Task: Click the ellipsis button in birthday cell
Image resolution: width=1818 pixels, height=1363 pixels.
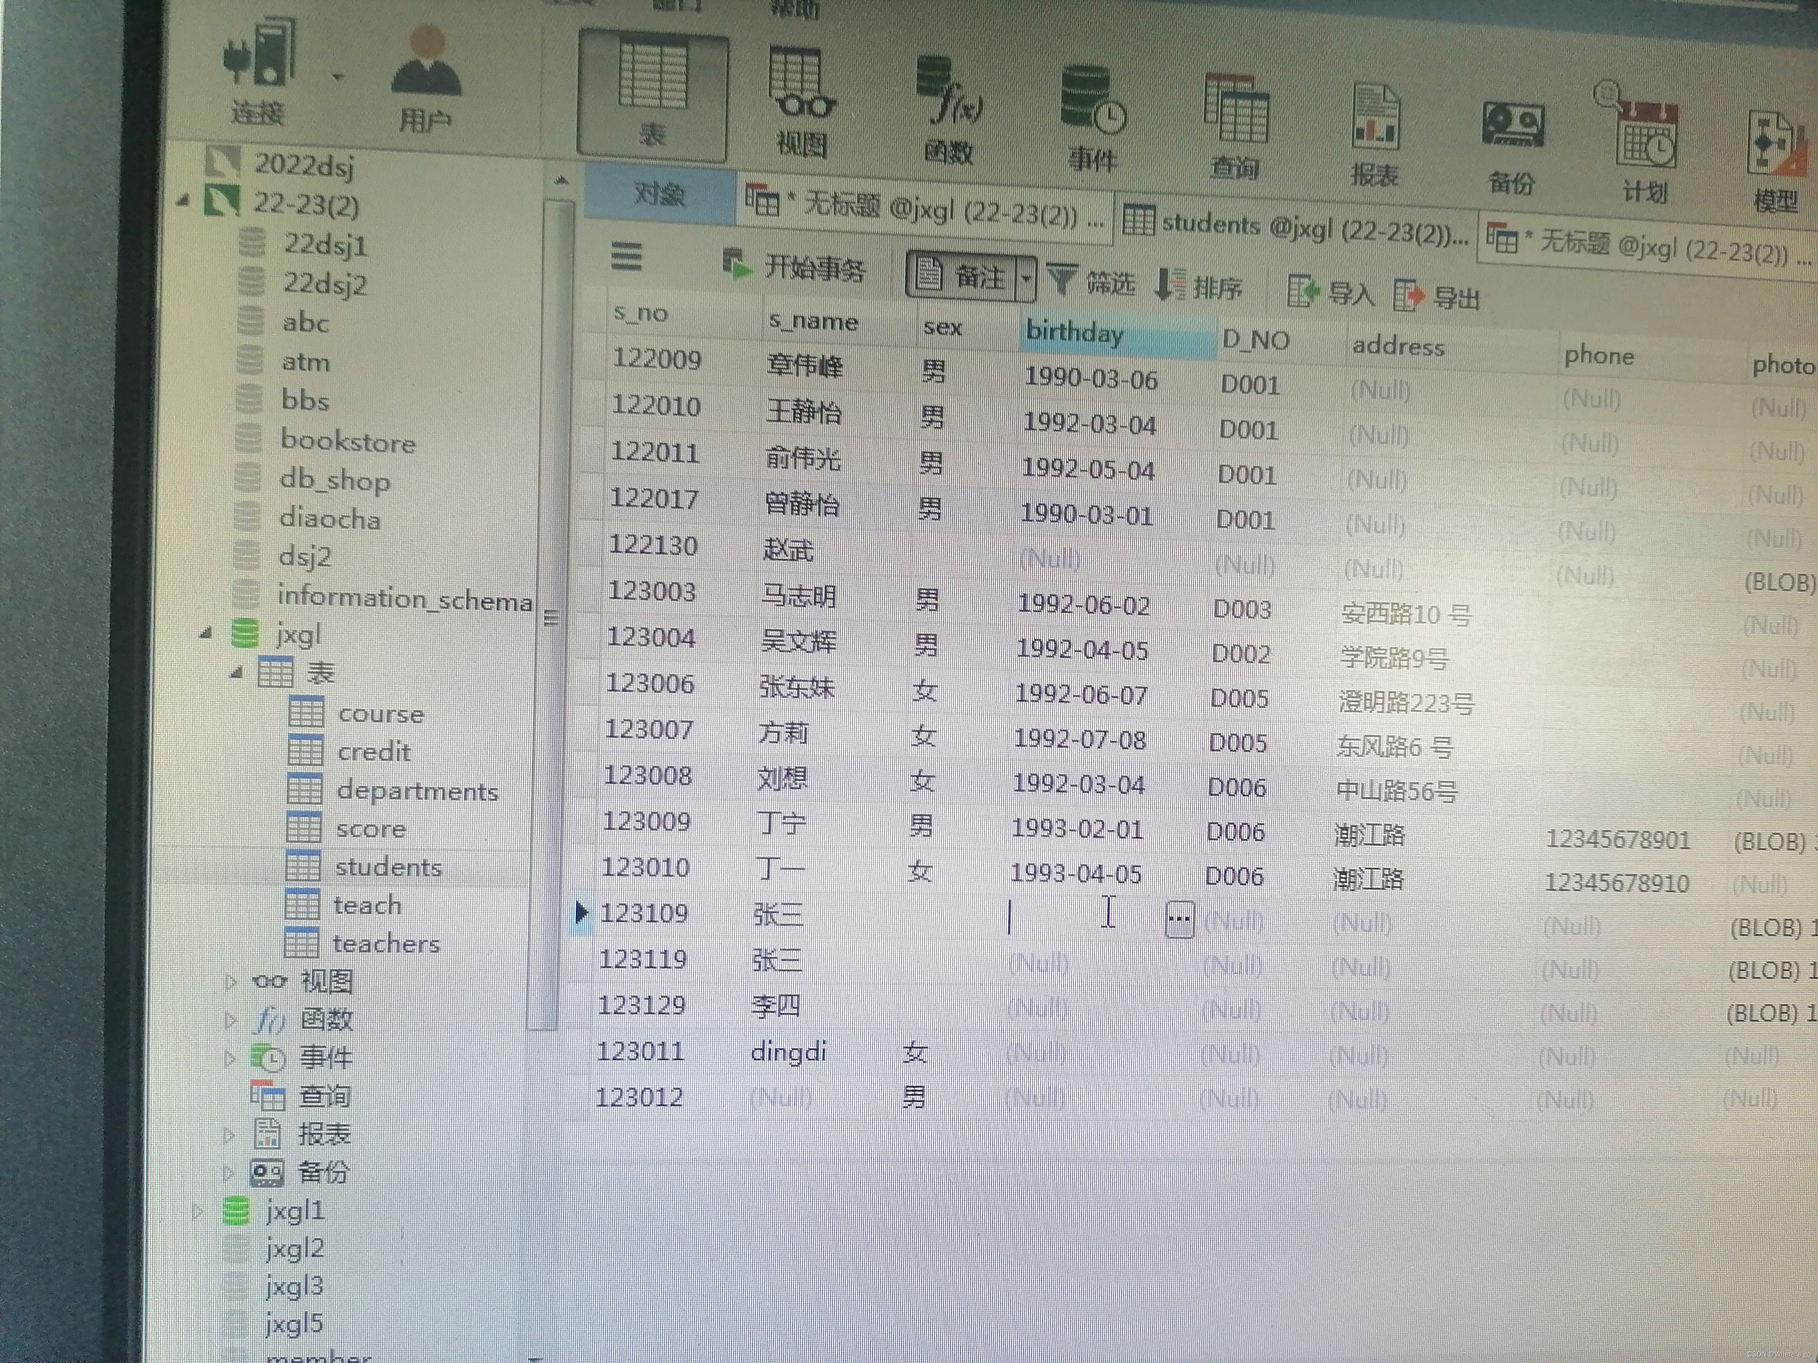Action: (x=1179, y=920)
